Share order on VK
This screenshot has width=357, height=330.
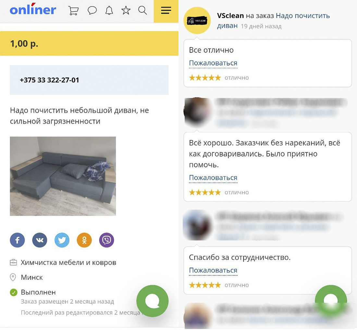(x=40, y=240)
